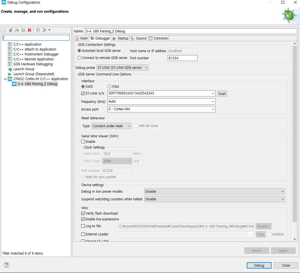300x273 pixels.
Task: Click Browse... for the log file
Action: pyautogui.click(x=263, y=226)
